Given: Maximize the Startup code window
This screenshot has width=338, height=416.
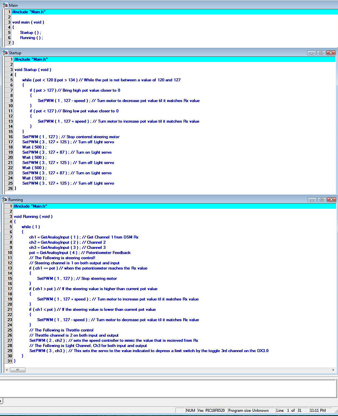Looking at the screenshot, I should tap(321, 53).
